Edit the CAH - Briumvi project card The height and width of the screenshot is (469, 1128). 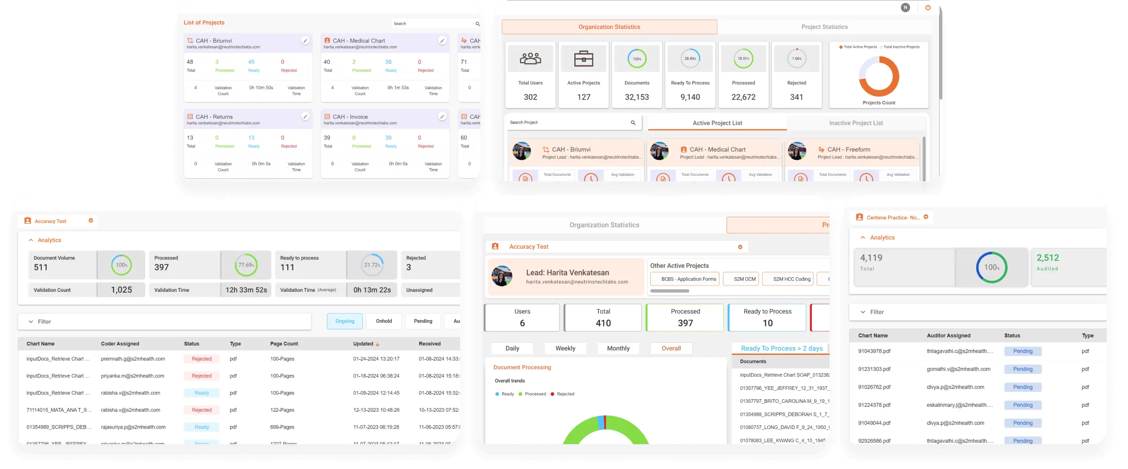coord(305,40)
